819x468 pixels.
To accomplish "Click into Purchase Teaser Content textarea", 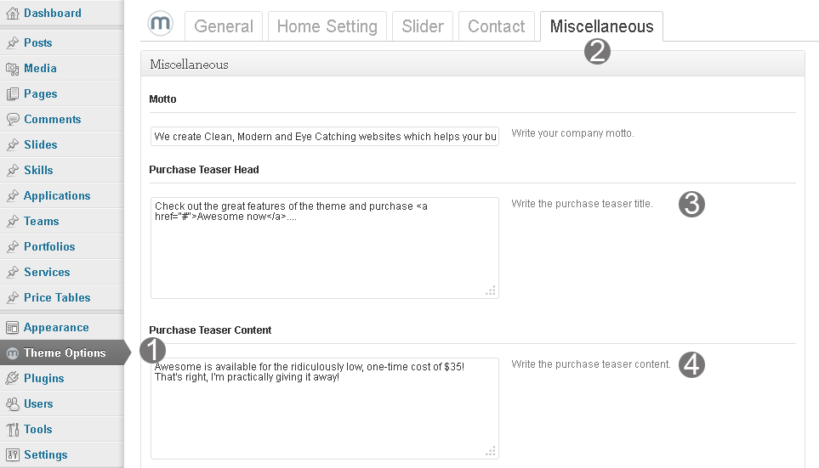I will click(324, 412).
